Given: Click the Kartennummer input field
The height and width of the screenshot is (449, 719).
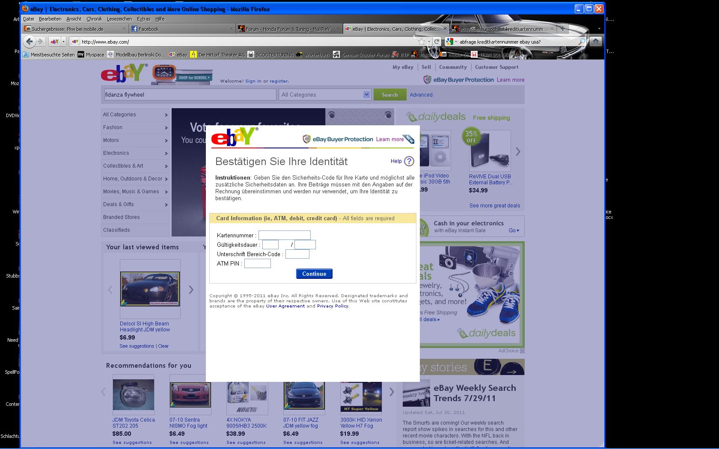Looking at the screenshot, I should (x=285, y=235).
